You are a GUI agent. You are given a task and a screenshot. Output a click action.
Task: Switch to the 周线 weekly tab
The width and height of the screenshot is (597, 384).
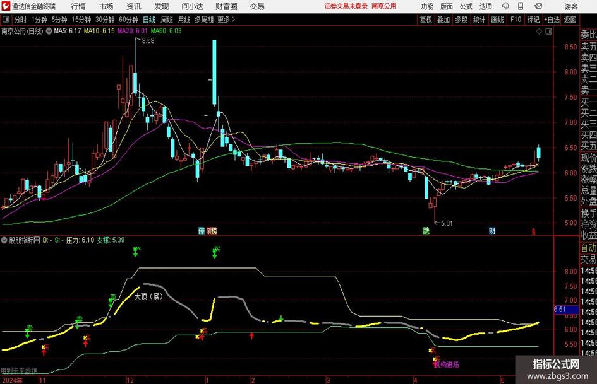click(167, 20)
